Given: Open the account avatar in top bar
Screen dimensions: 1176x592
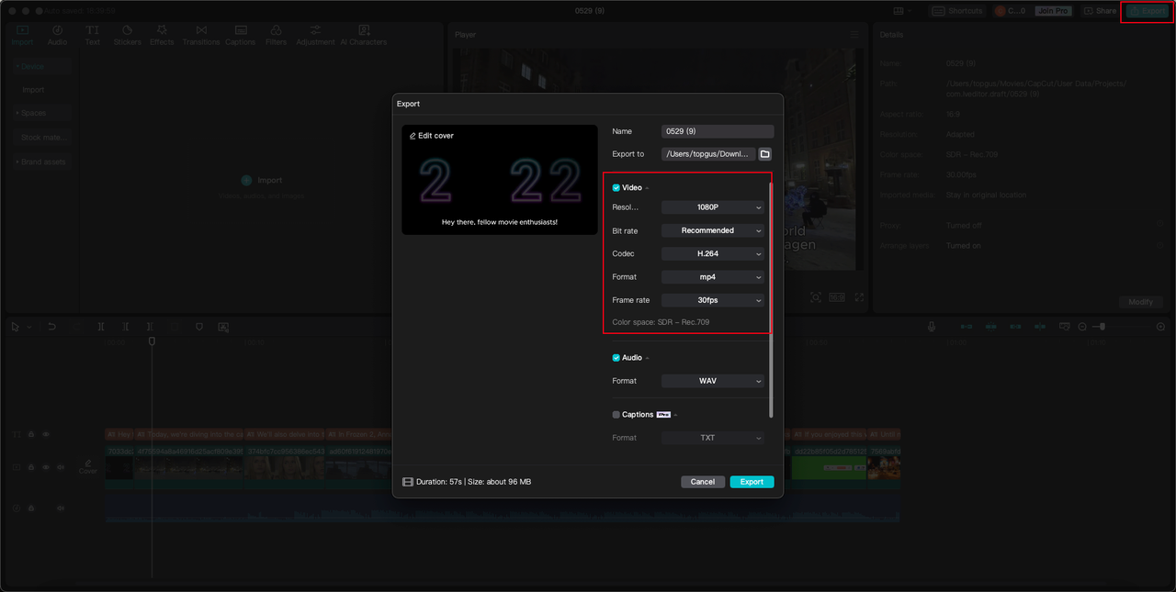Looking at the screenshot, I should [x=1001, y=11].
